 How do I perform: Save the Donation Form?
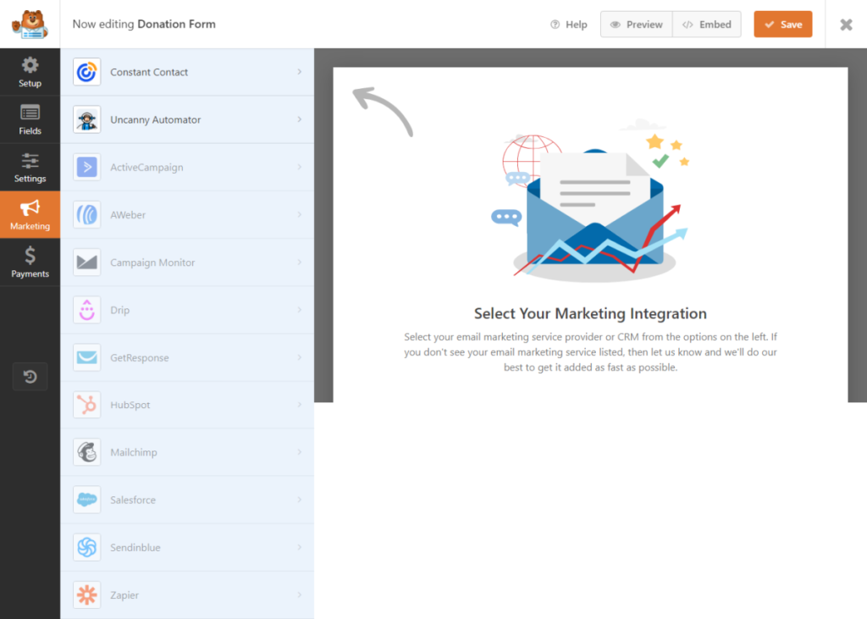click(x=782, y=24)
